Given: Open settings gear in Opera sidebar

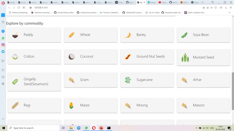Looking at the screenshot, I should click(3, 84).
